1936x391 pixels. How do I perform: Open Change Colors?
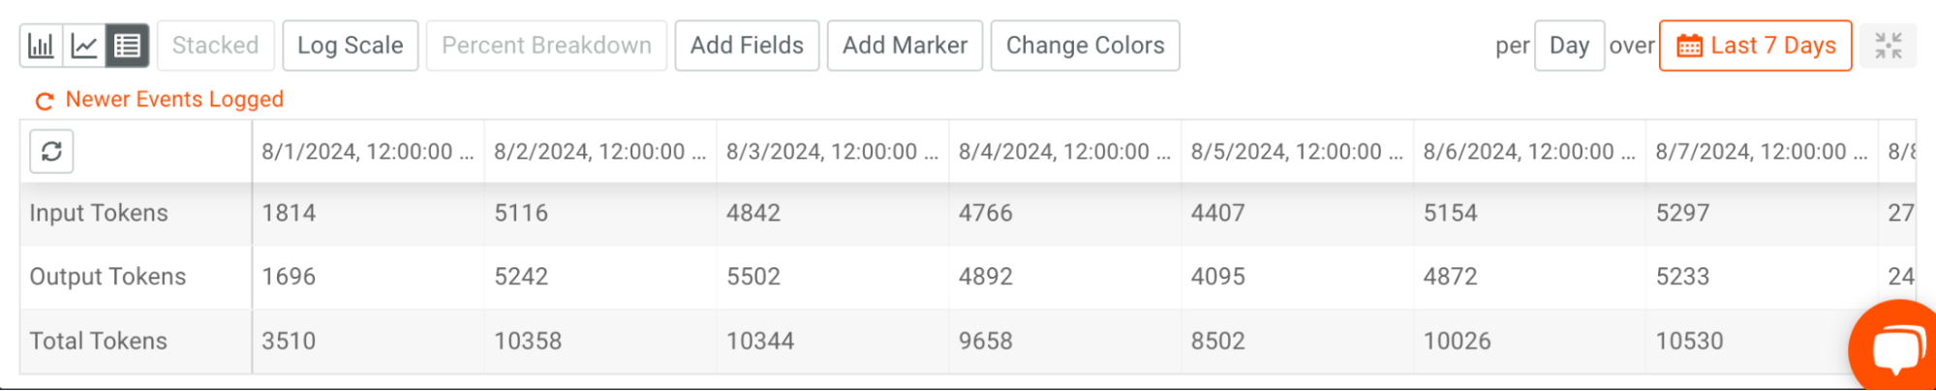(1085, 45)
